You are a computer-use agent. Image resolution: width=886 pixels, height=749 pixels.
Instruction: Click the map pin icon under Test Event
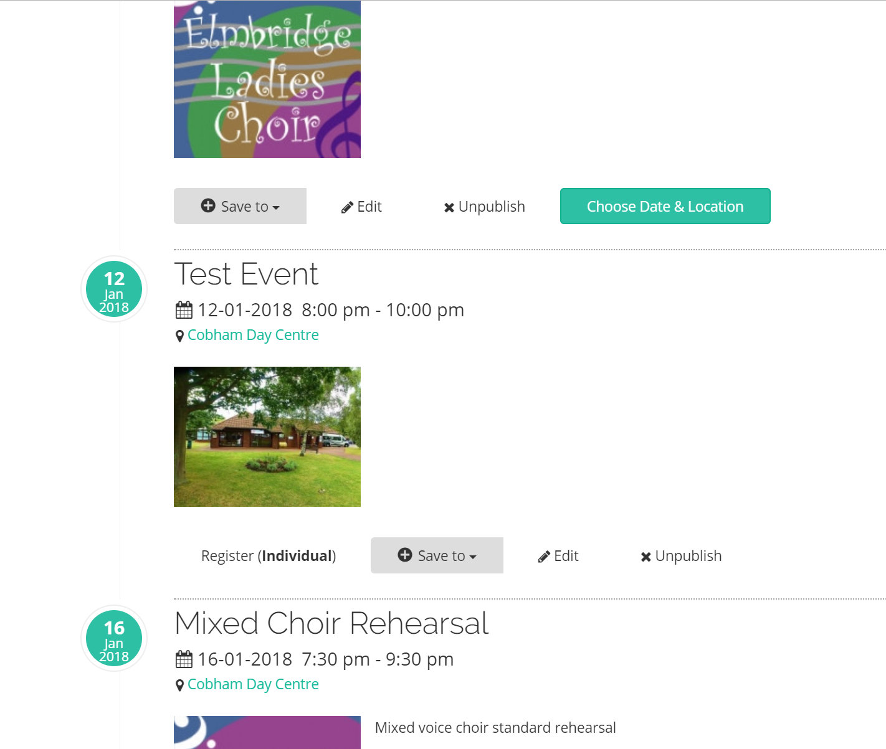tap(179, 336)
